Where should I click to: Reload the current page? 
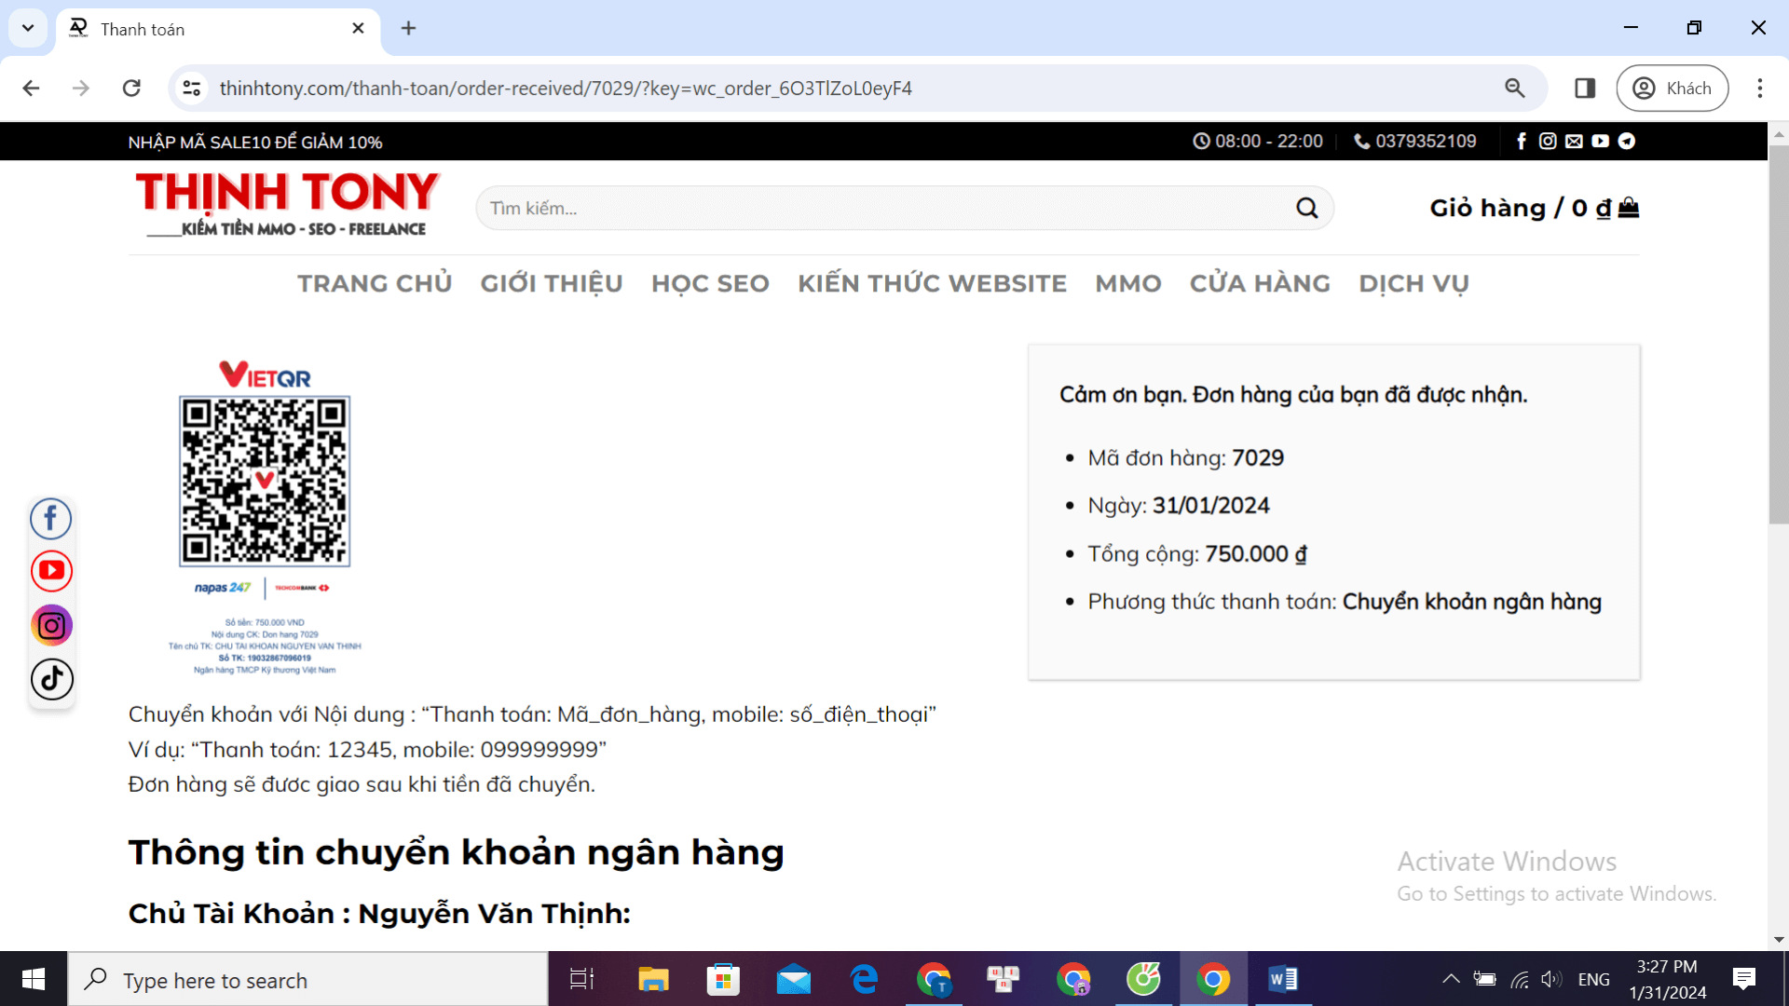point(131,88)
